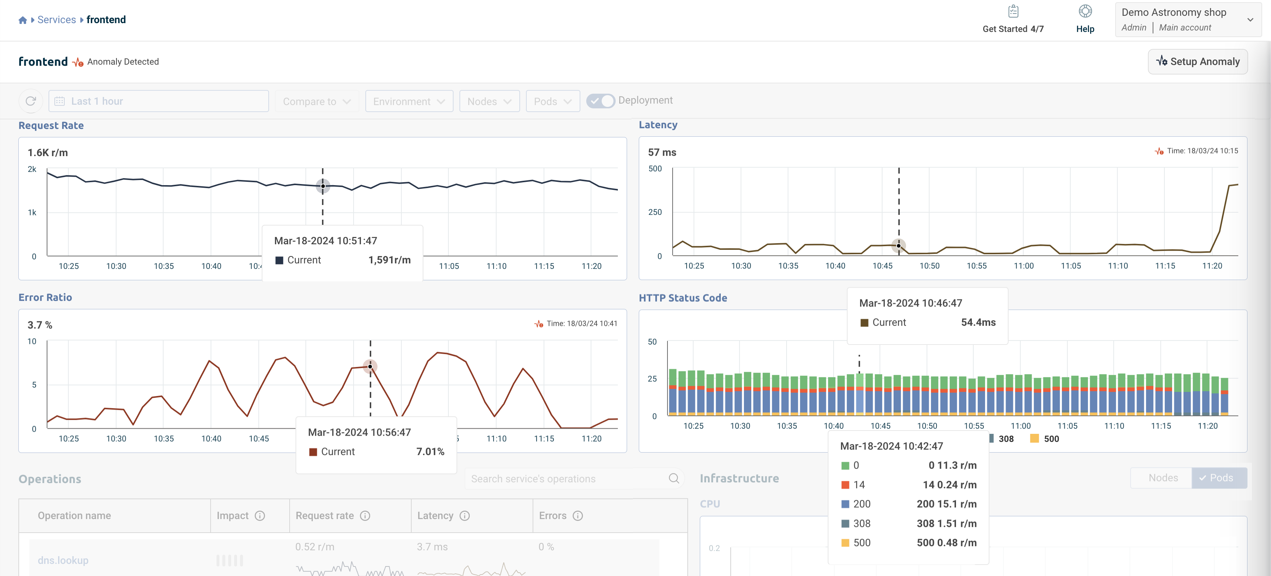Toggle the 500 legend swatch
Screen dimensions: 1271x576
(1035, 438)
